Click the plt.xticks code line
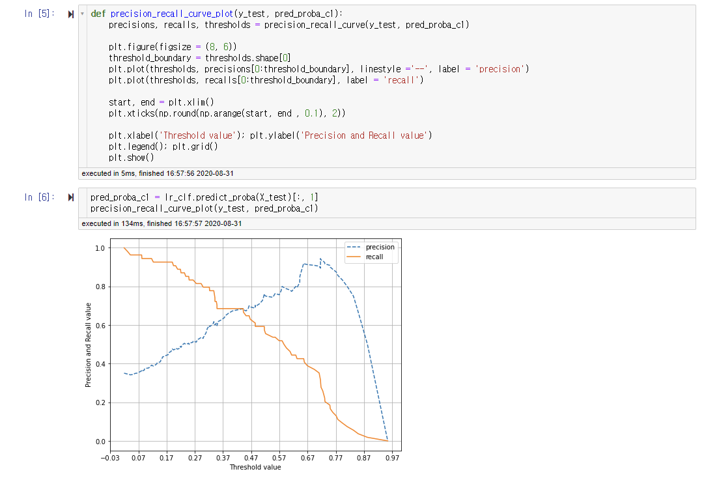Image resolution: width=704 pixels, height=480 pixels. 227,113
